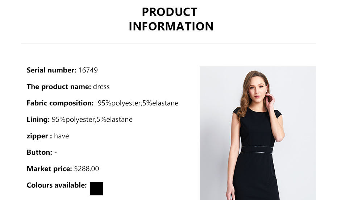Image resolution: width=337 pixels, height=200 pixels.
Task: Click the Lining label
Action: tap(38, 120)
